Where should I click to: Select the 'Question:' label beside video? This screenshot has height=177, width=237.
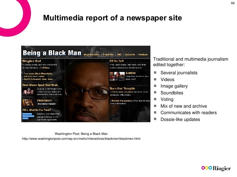131,73
